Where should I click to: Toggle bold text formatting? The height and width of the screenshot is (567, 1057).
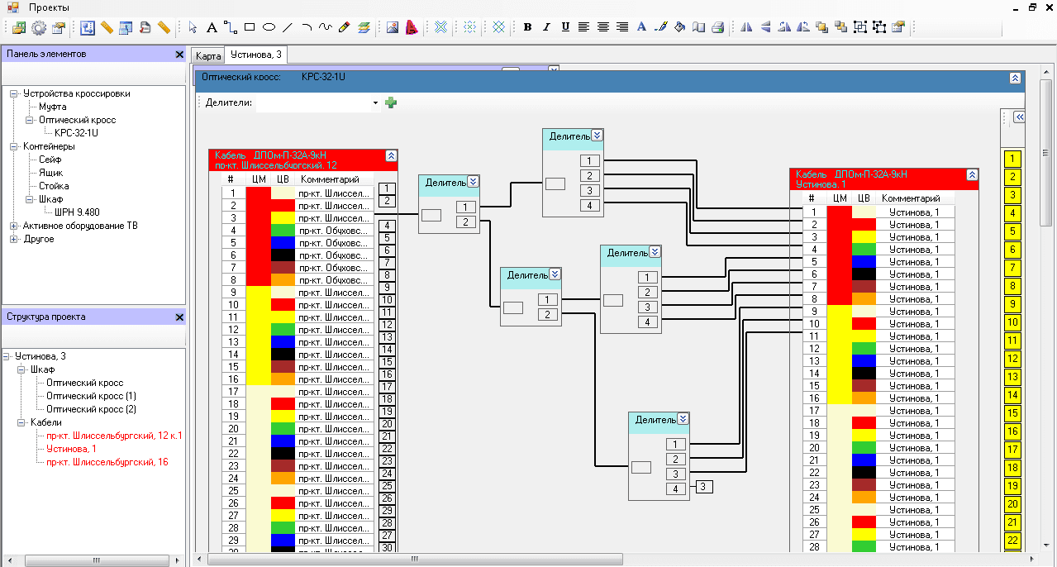tap(527, 27)
